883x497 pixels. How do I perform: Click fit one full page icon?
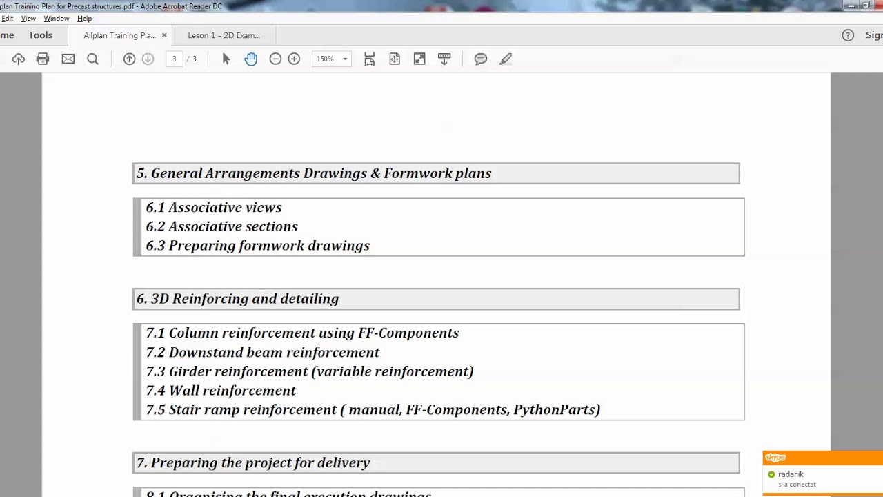[395, 59]
